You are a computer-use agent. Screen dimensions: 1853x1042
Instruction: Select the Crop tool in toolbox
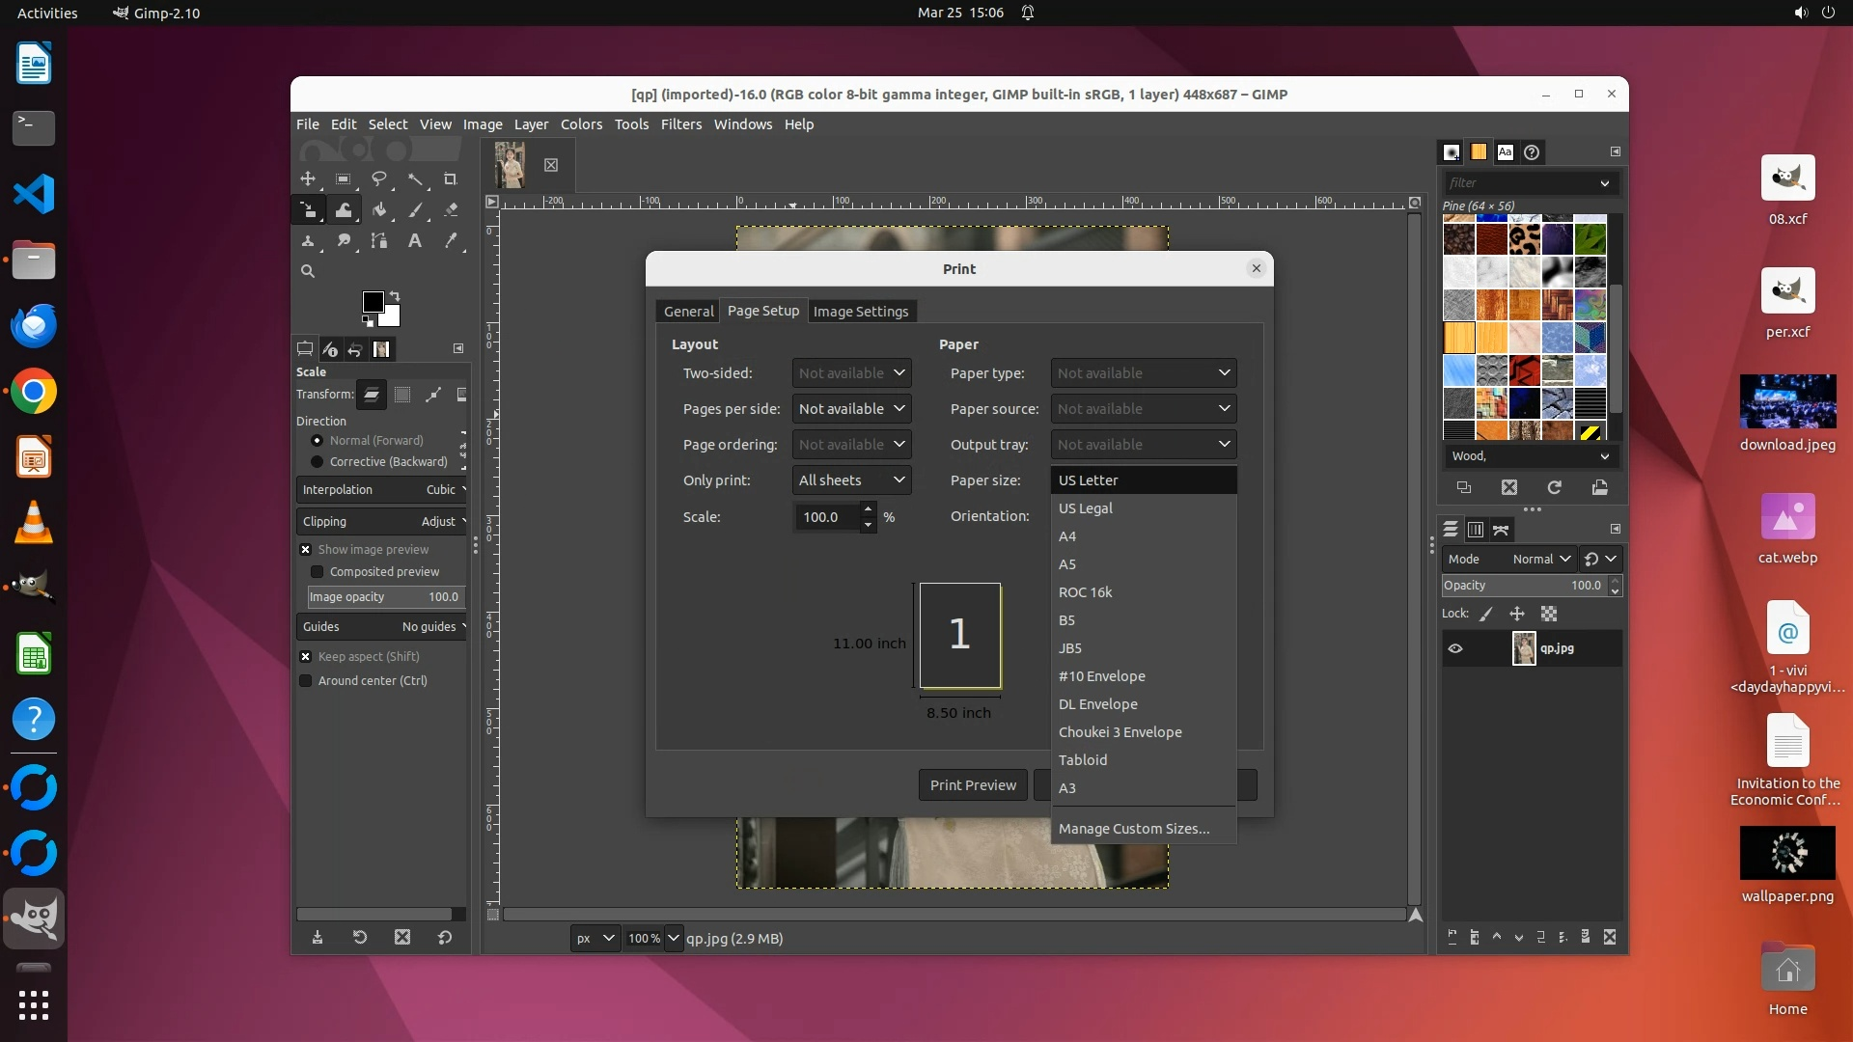[450, 179]
